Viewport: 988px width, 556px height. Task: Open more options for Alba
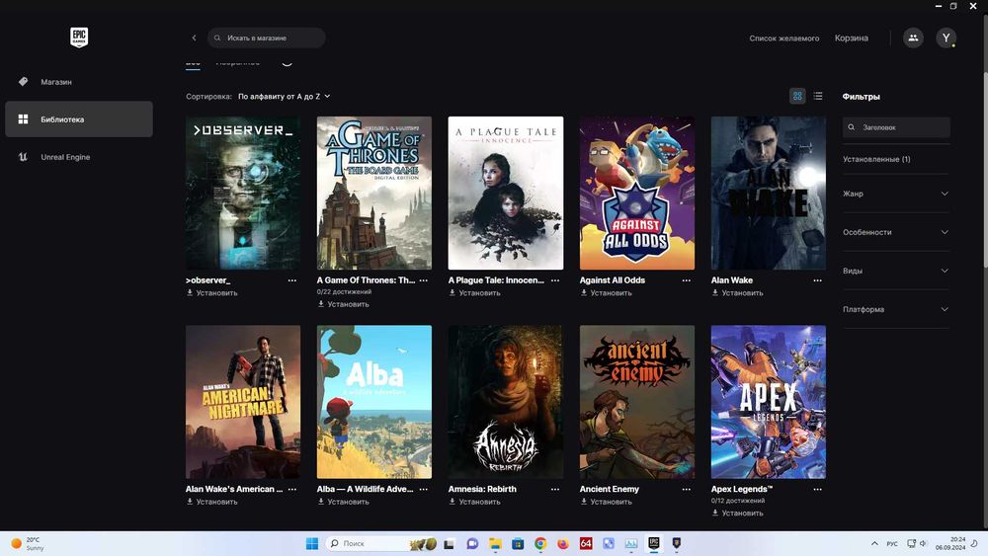coord(424,489)
